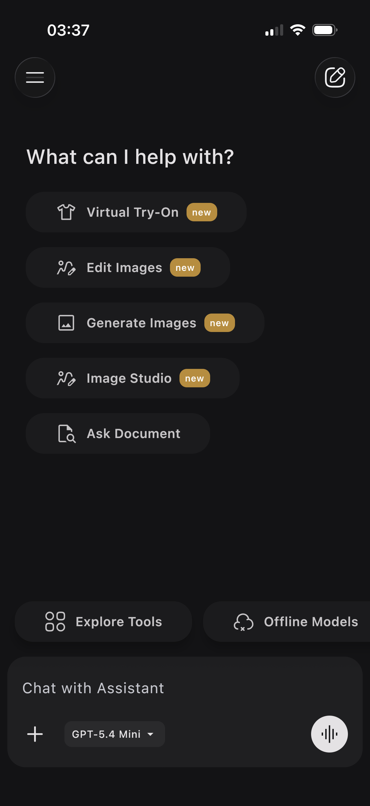Image resolution: width=370 pixels, height=806 pixels.
Task: Open Image Studio
Action: click(x=133, y=378)
